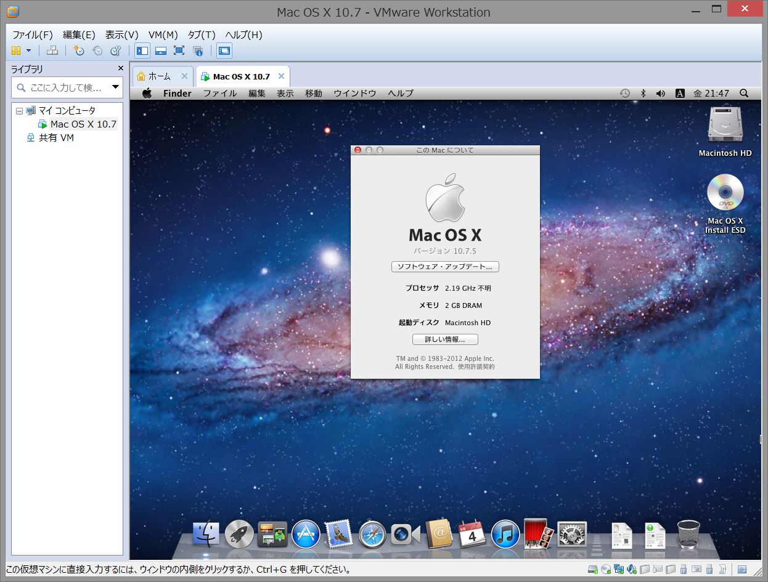
Task: Close the Mac OS X 10.7 tab
Action: (x=281, y=76)
